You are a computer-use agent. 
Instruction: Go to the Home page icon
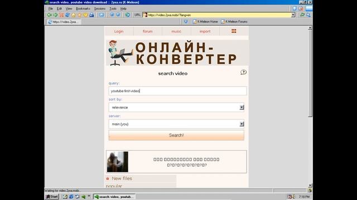74,15
